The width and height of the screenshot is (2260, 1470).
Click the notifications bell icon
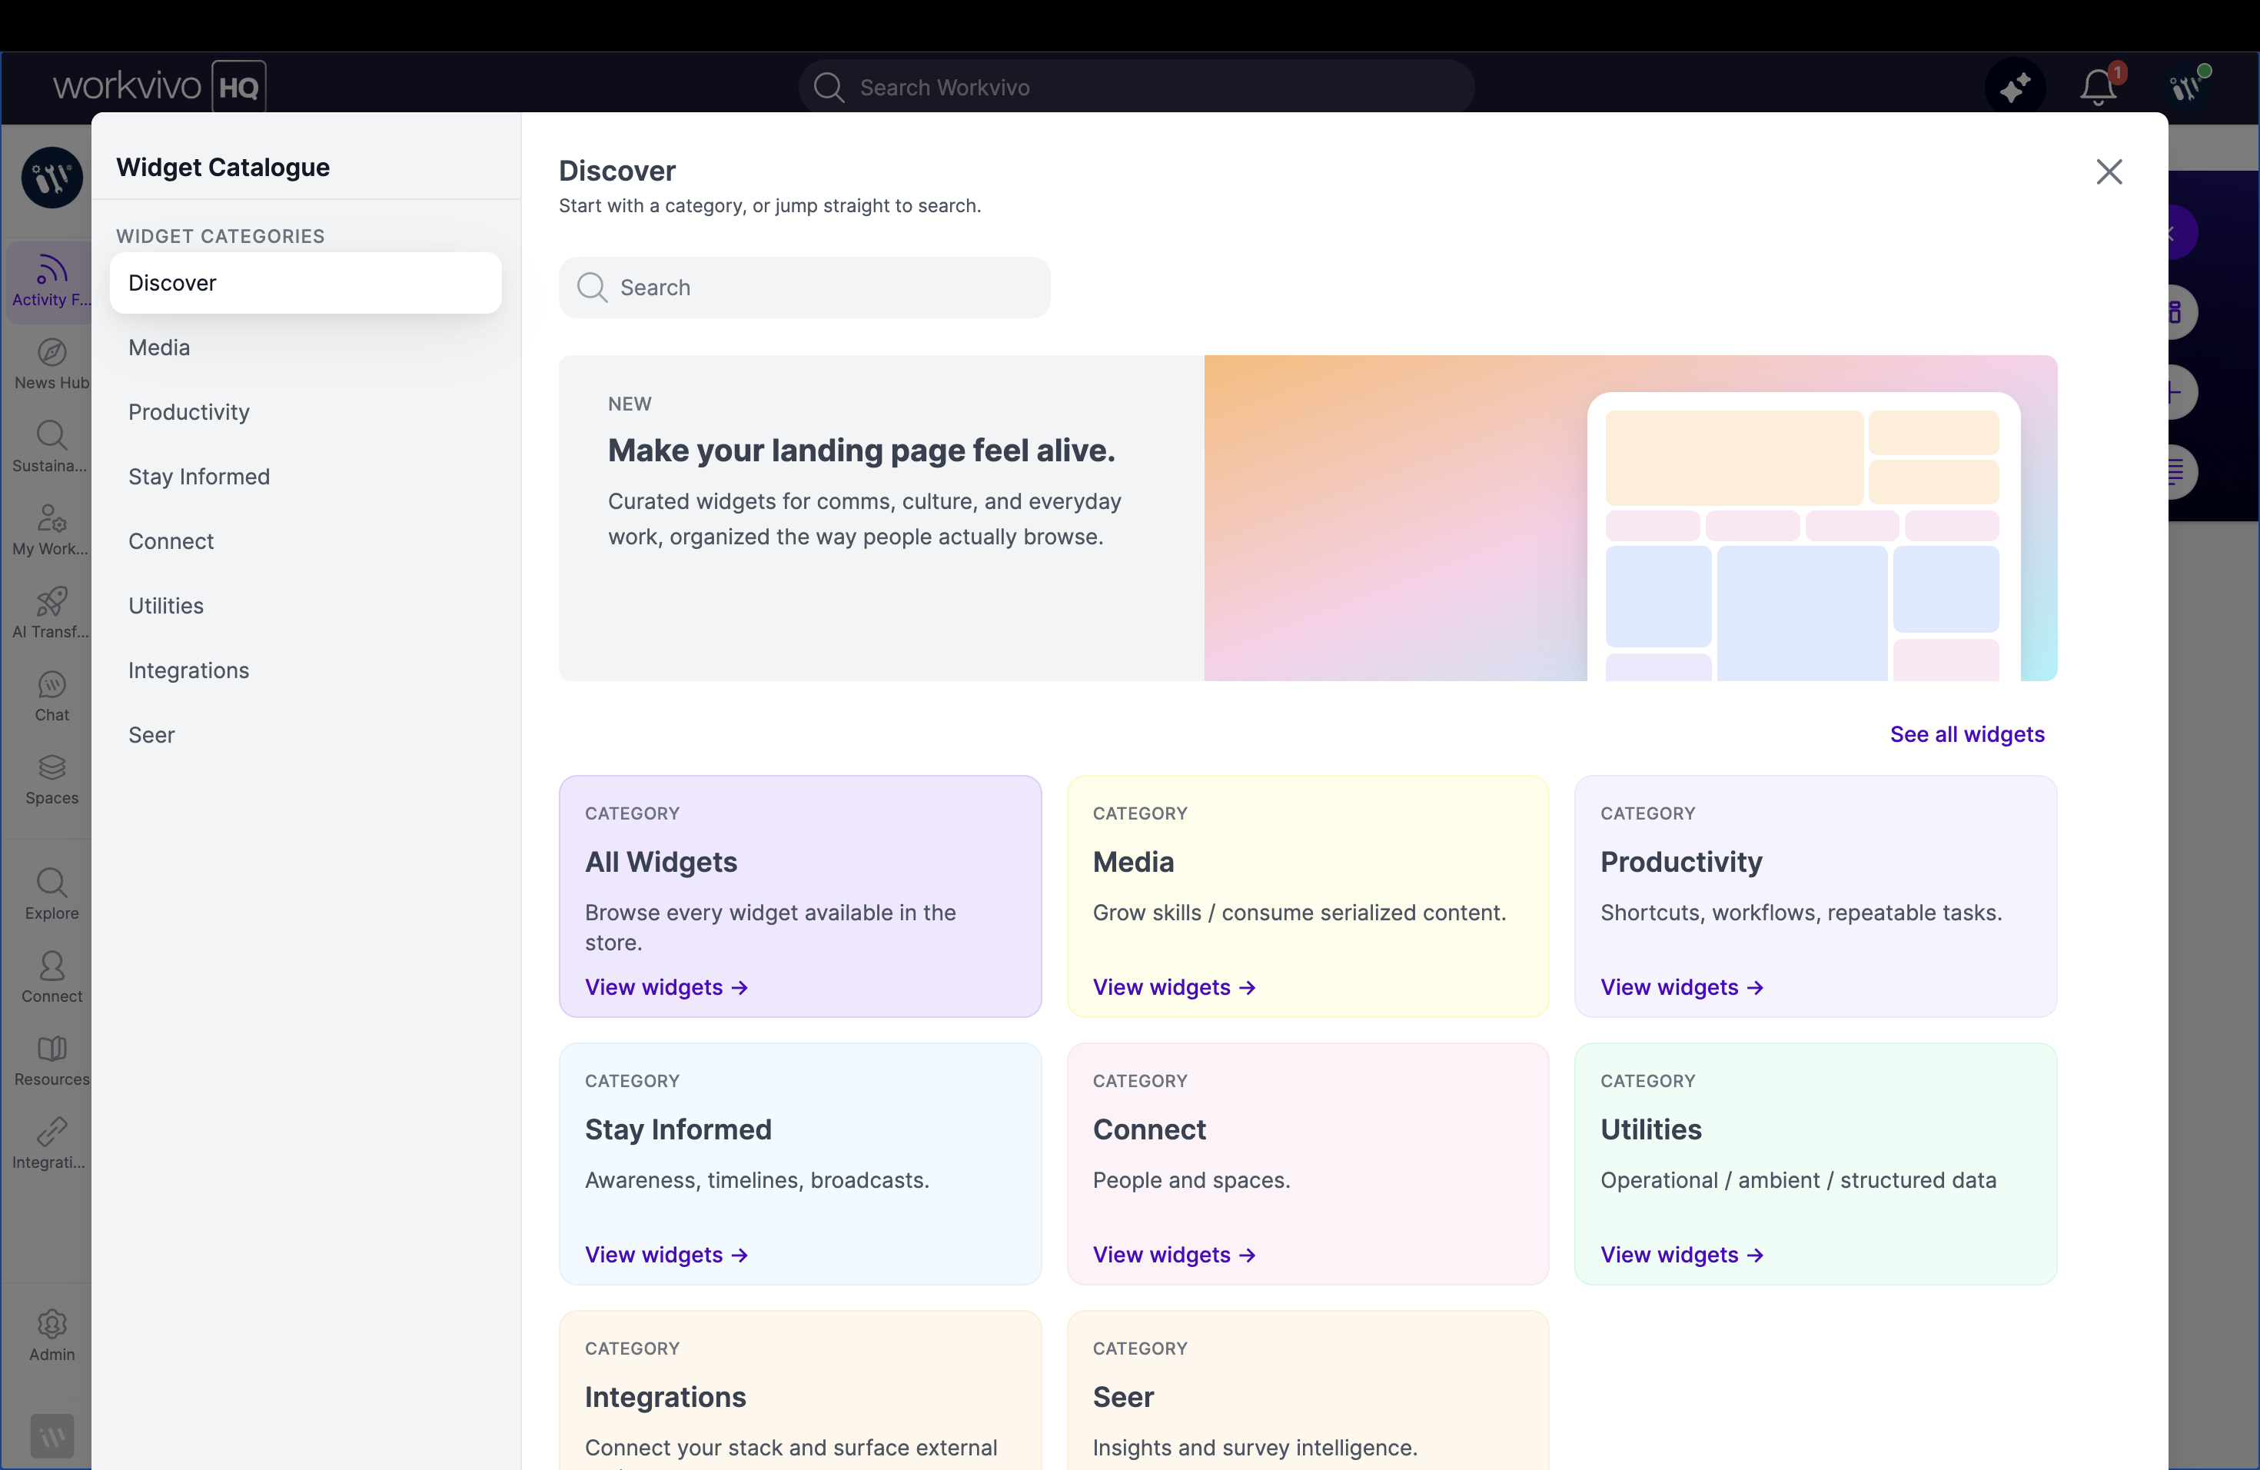pyautogui.click(x=2099, y=88)
